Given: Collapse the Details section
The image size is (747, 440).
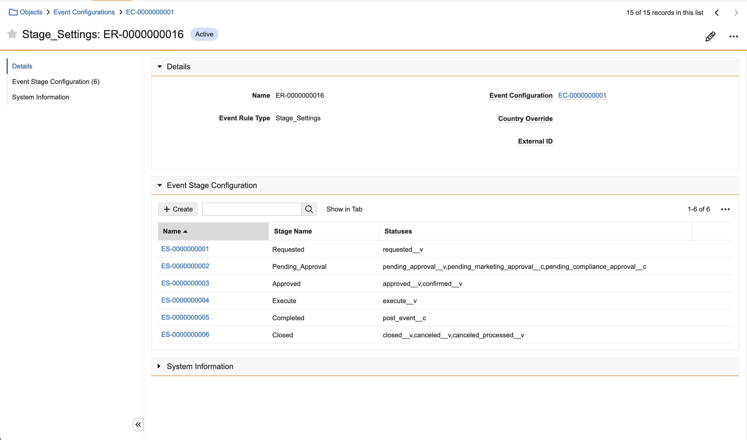Looking at the screenshot, I should pos(160,67).
